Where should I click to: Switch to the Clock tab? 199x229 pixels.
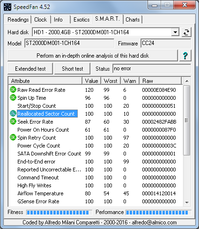(41, 20)
